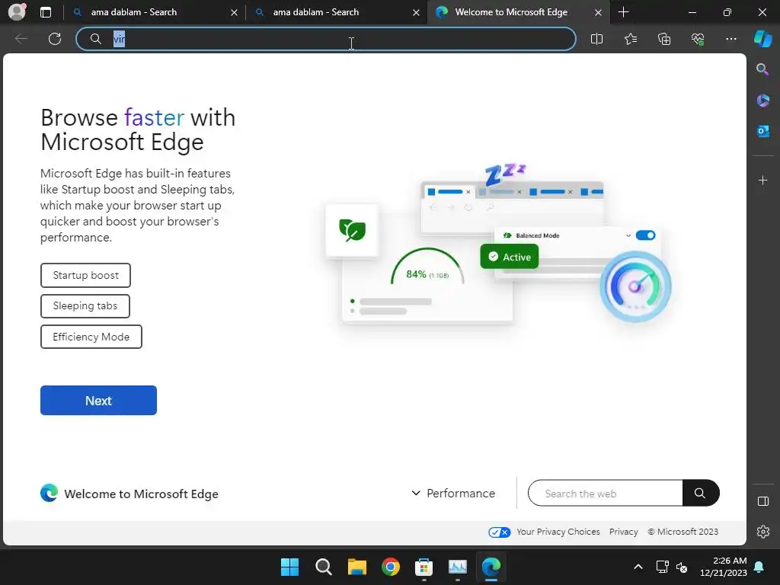This screenshot has width=780, height=585.
Task: Open the resource monitor app on taskbar
Action: pos(458,567)
